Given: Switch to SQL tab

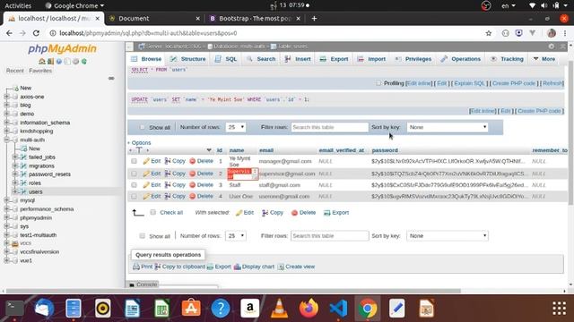Looking at the screenshot, I should click(x=226, y=59).
